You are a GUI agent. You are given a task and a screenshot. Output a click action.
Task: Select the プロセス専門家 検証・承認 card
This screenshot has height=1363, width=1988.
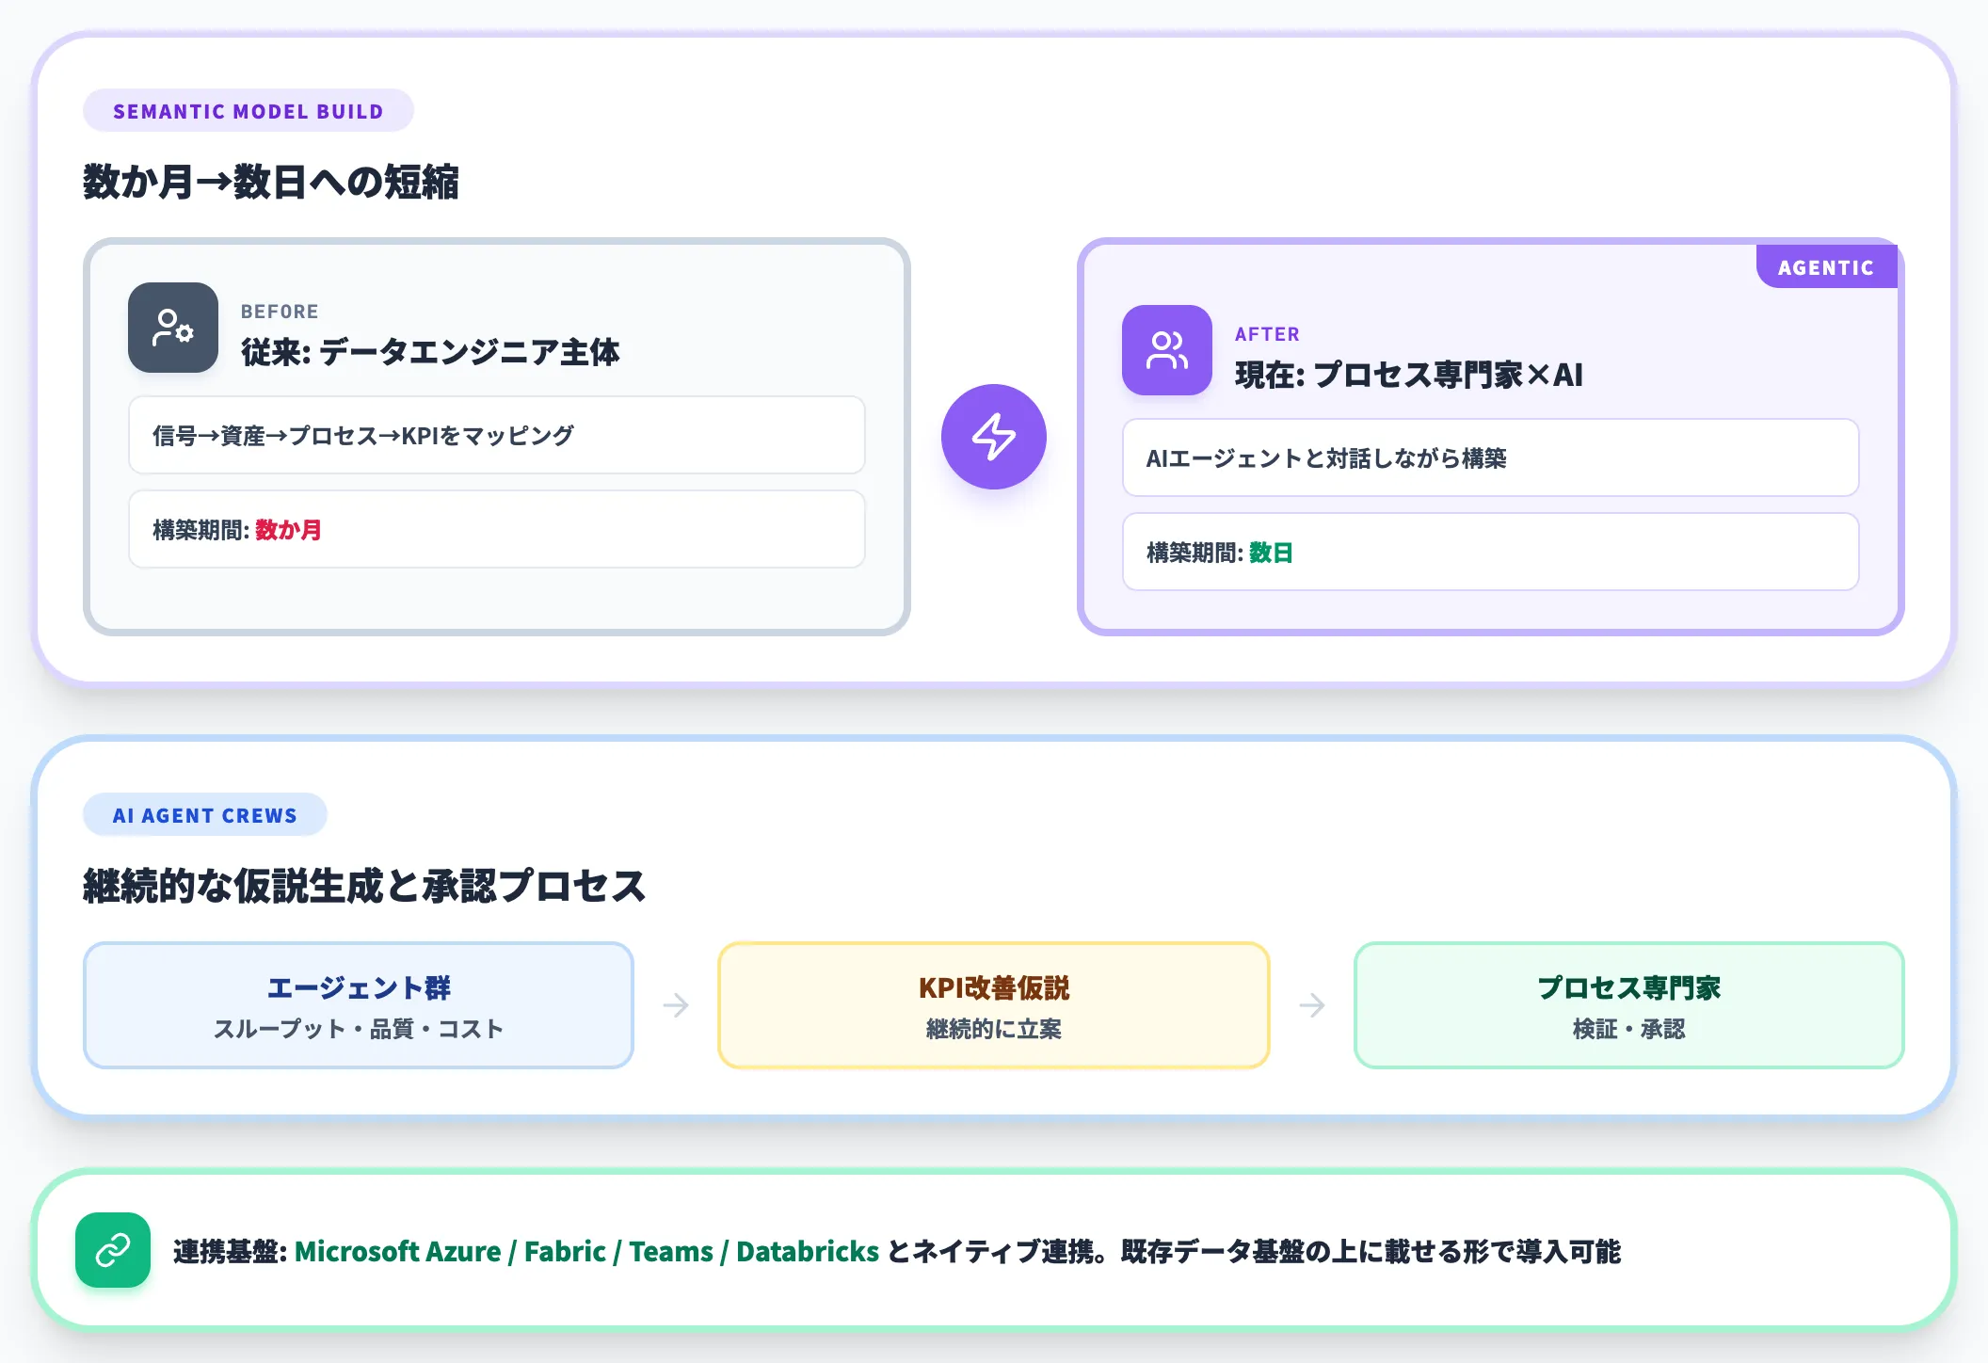1629,1005
